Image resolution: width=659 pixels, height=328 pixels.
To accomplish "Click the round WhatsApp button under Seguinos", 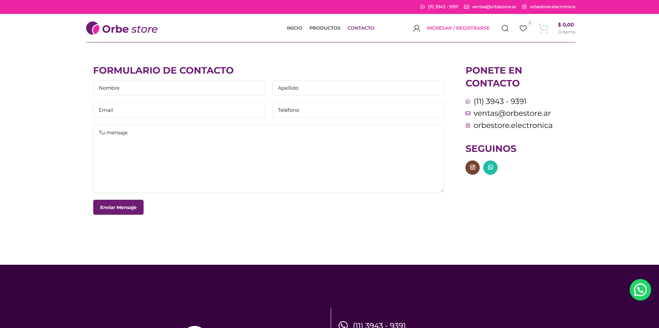I will (490, 167).
